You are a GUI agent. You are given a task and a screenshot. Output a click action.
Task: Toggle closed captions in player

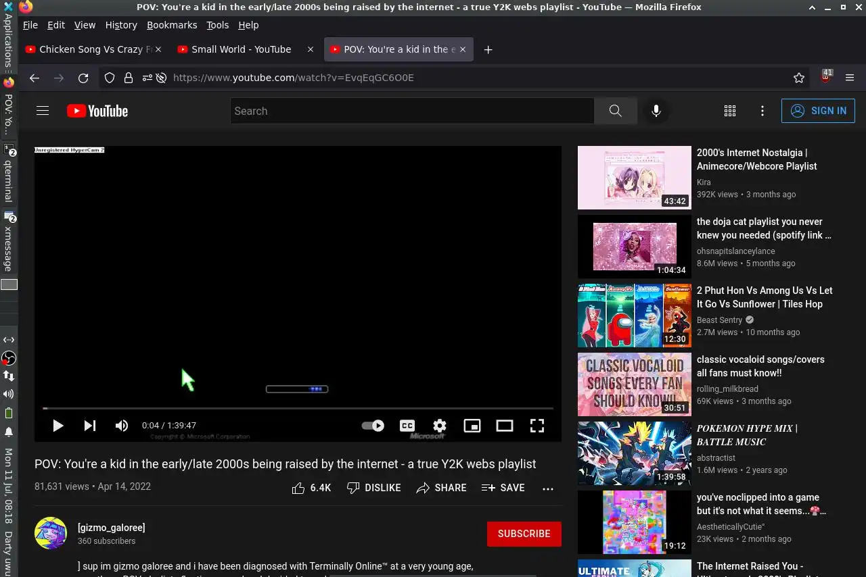[407, 426]
